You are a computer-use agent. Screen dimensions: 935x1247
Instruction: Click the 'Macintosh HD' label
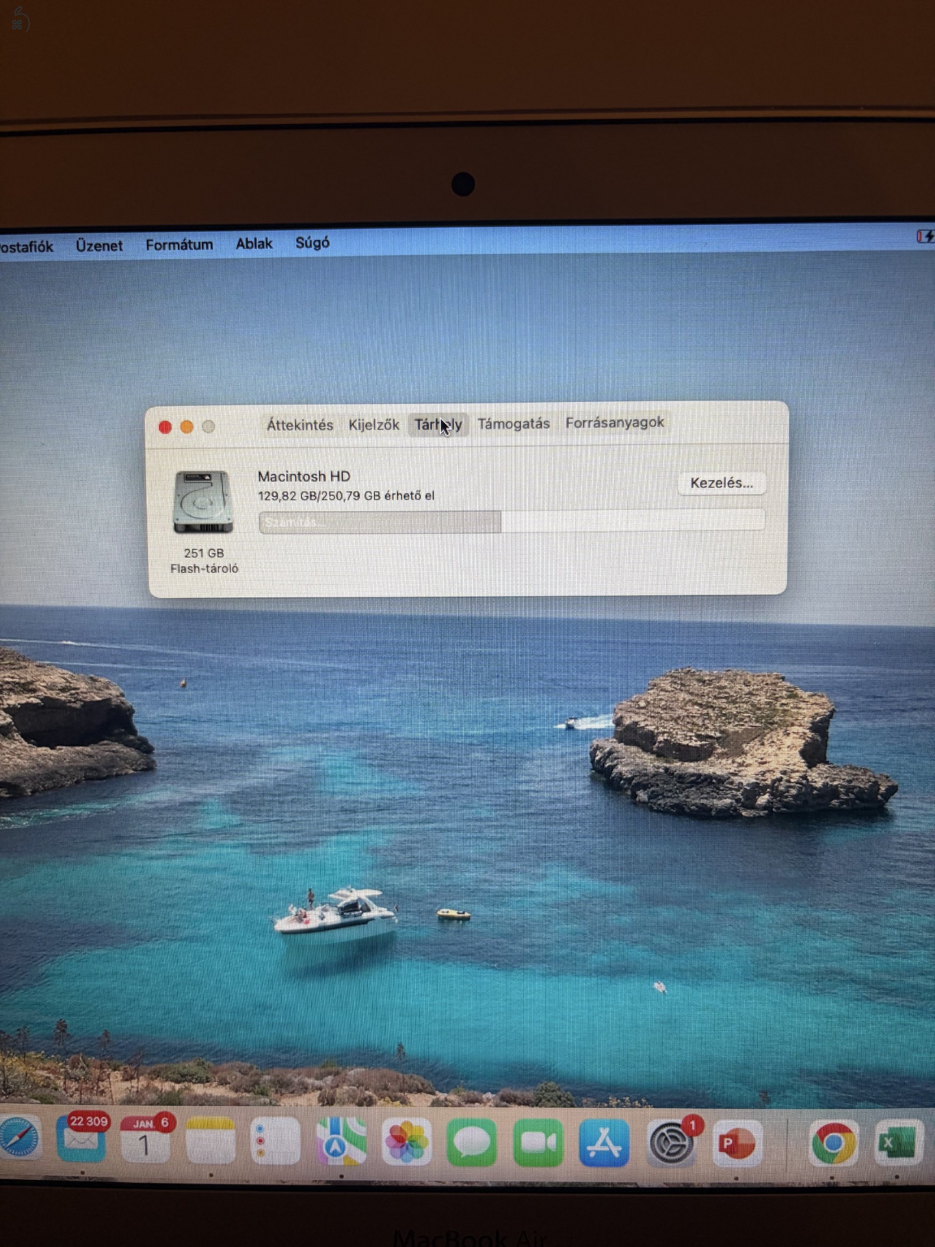[304, 476]
